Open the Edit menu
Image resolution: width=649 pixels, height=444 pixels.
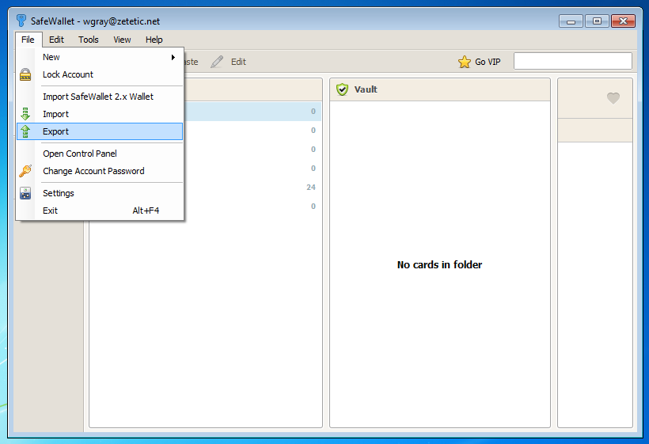[x=56, y=40]
